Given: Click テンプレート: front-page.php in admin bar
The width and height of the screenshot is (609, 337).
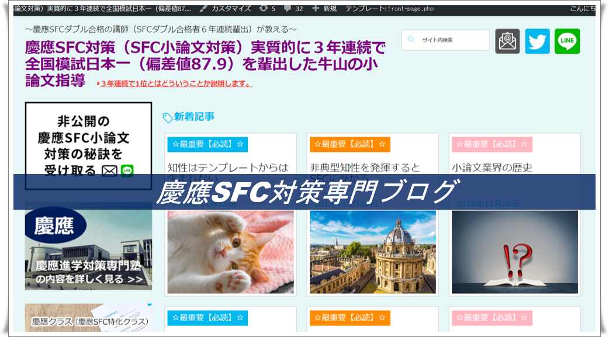Looking at the screenshot, I should pyautogui.click(x=390, y=9).
